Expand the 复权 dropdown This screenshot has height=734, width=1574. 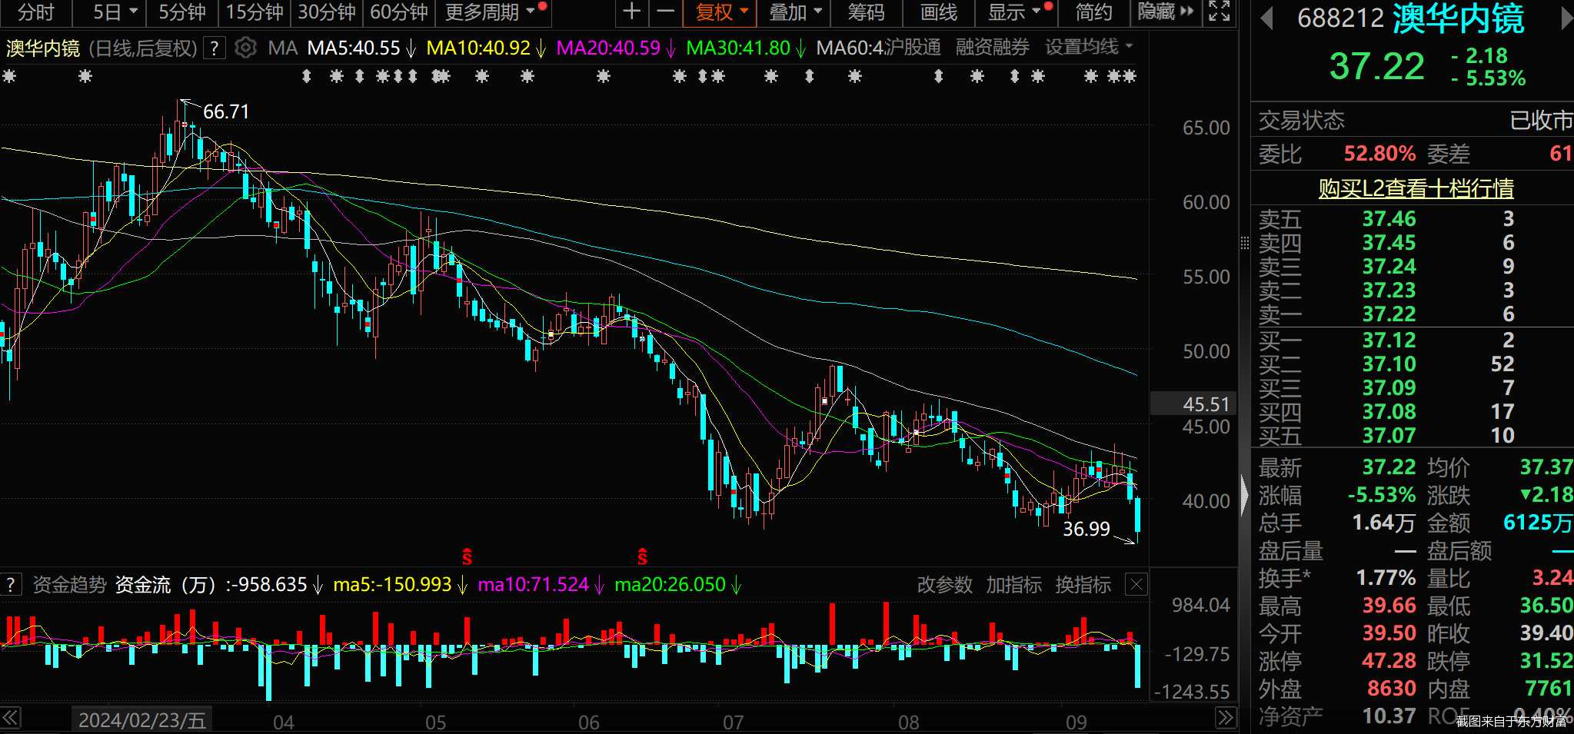(x=721, y=12)
